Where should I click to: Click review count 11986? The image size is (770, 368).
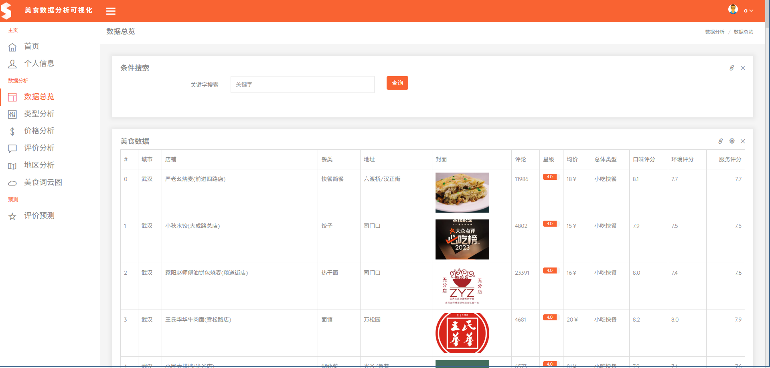point(522,179)
